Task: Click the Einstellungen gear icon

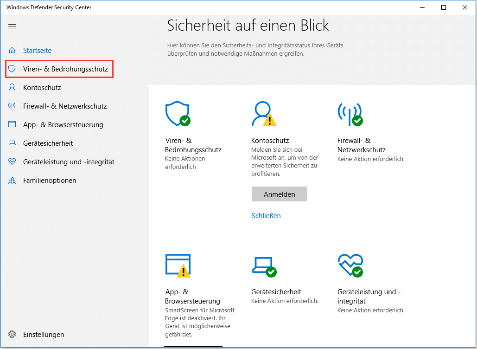Action: pyautogui.click(x=12, y=335)
